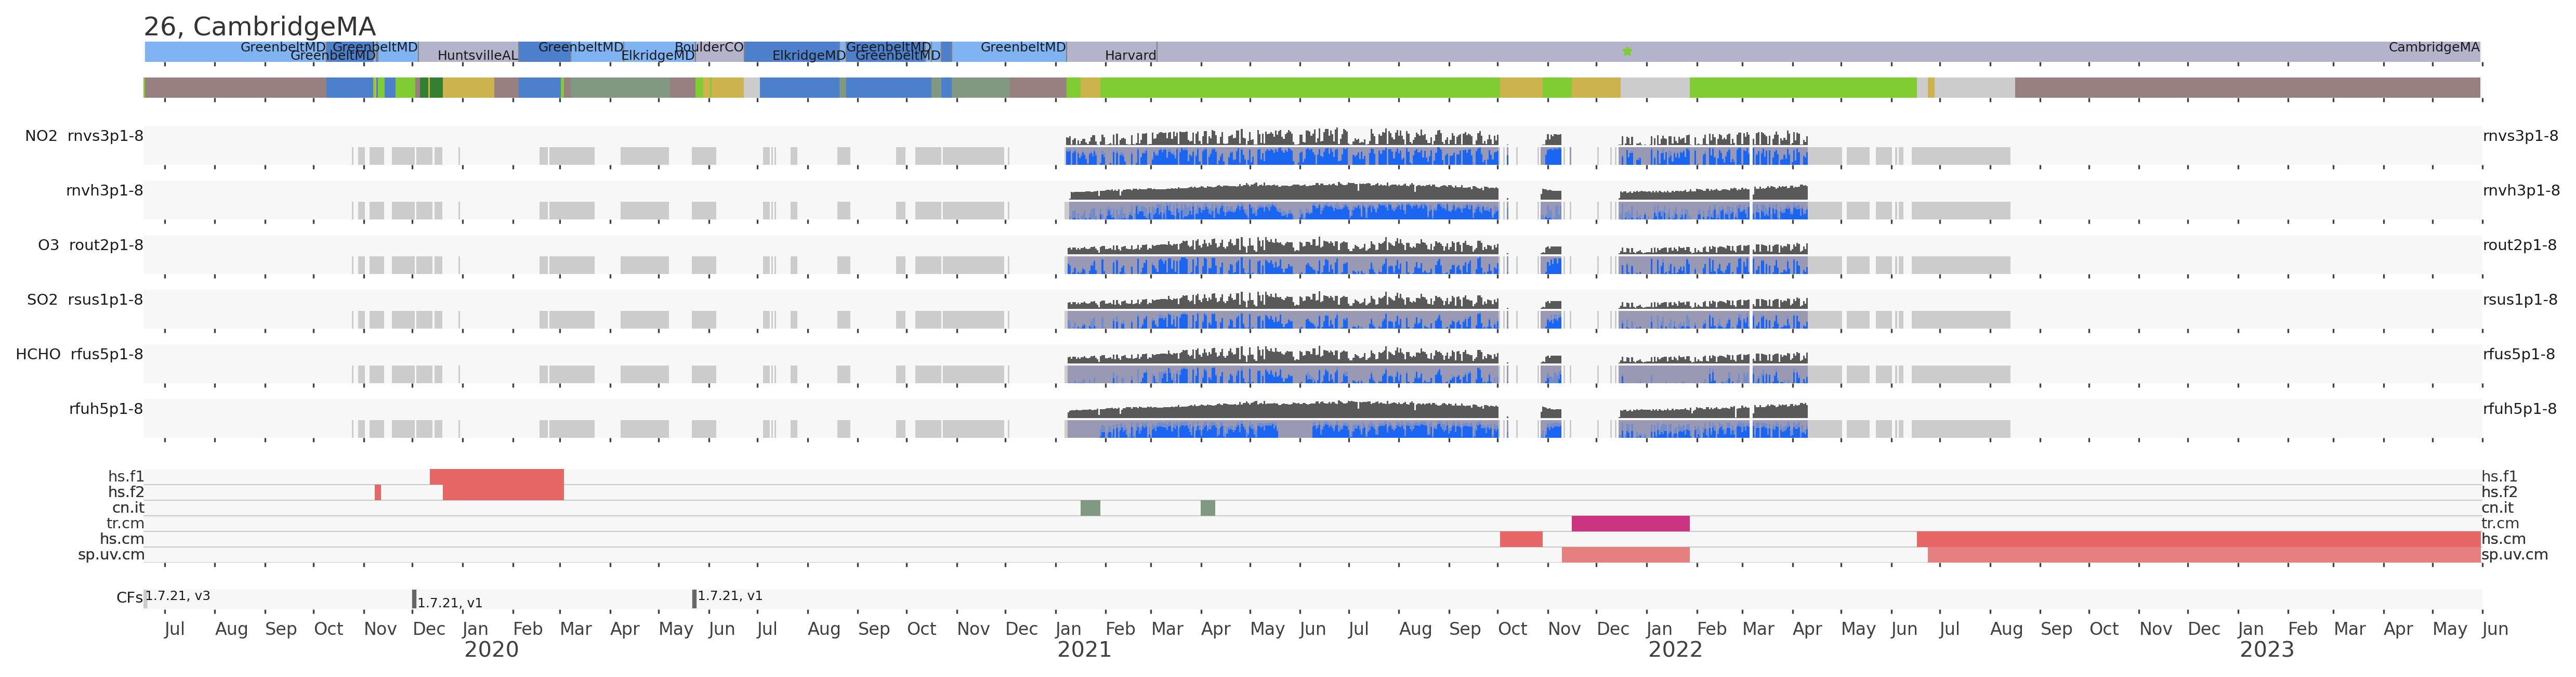Select the large red hs.f1 block

[x=497, y=477]
